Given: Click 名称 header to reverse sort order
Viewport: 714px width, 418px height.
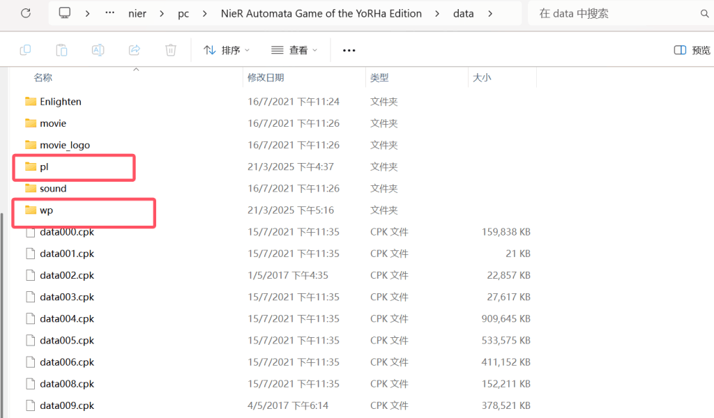Looking at the screenshot, I should pos(43,77).
